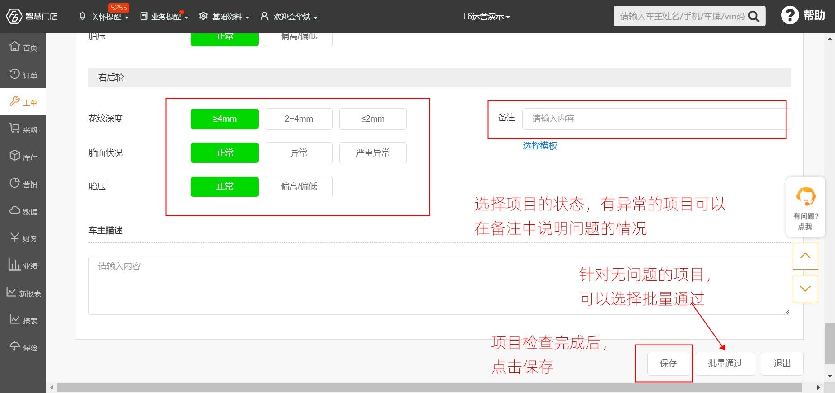Click the scrollbar down arrow
This screenshot has height=393, width=835.
click(830, 376)
